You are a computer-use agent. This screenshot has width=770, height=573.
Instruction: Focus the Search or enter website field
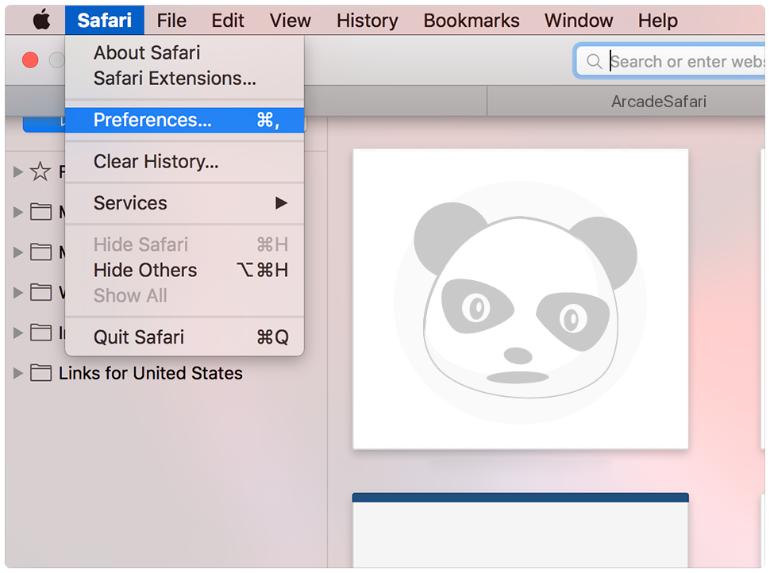pyautogui.click(x=670, y=61)
